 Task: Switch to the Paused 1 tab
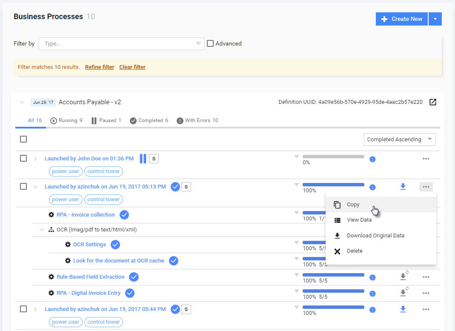click(106, 120)
